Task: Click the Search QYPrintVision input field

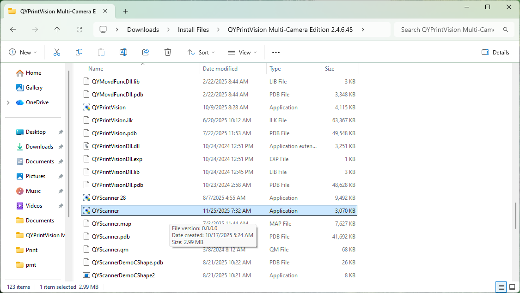Action: 447,30
